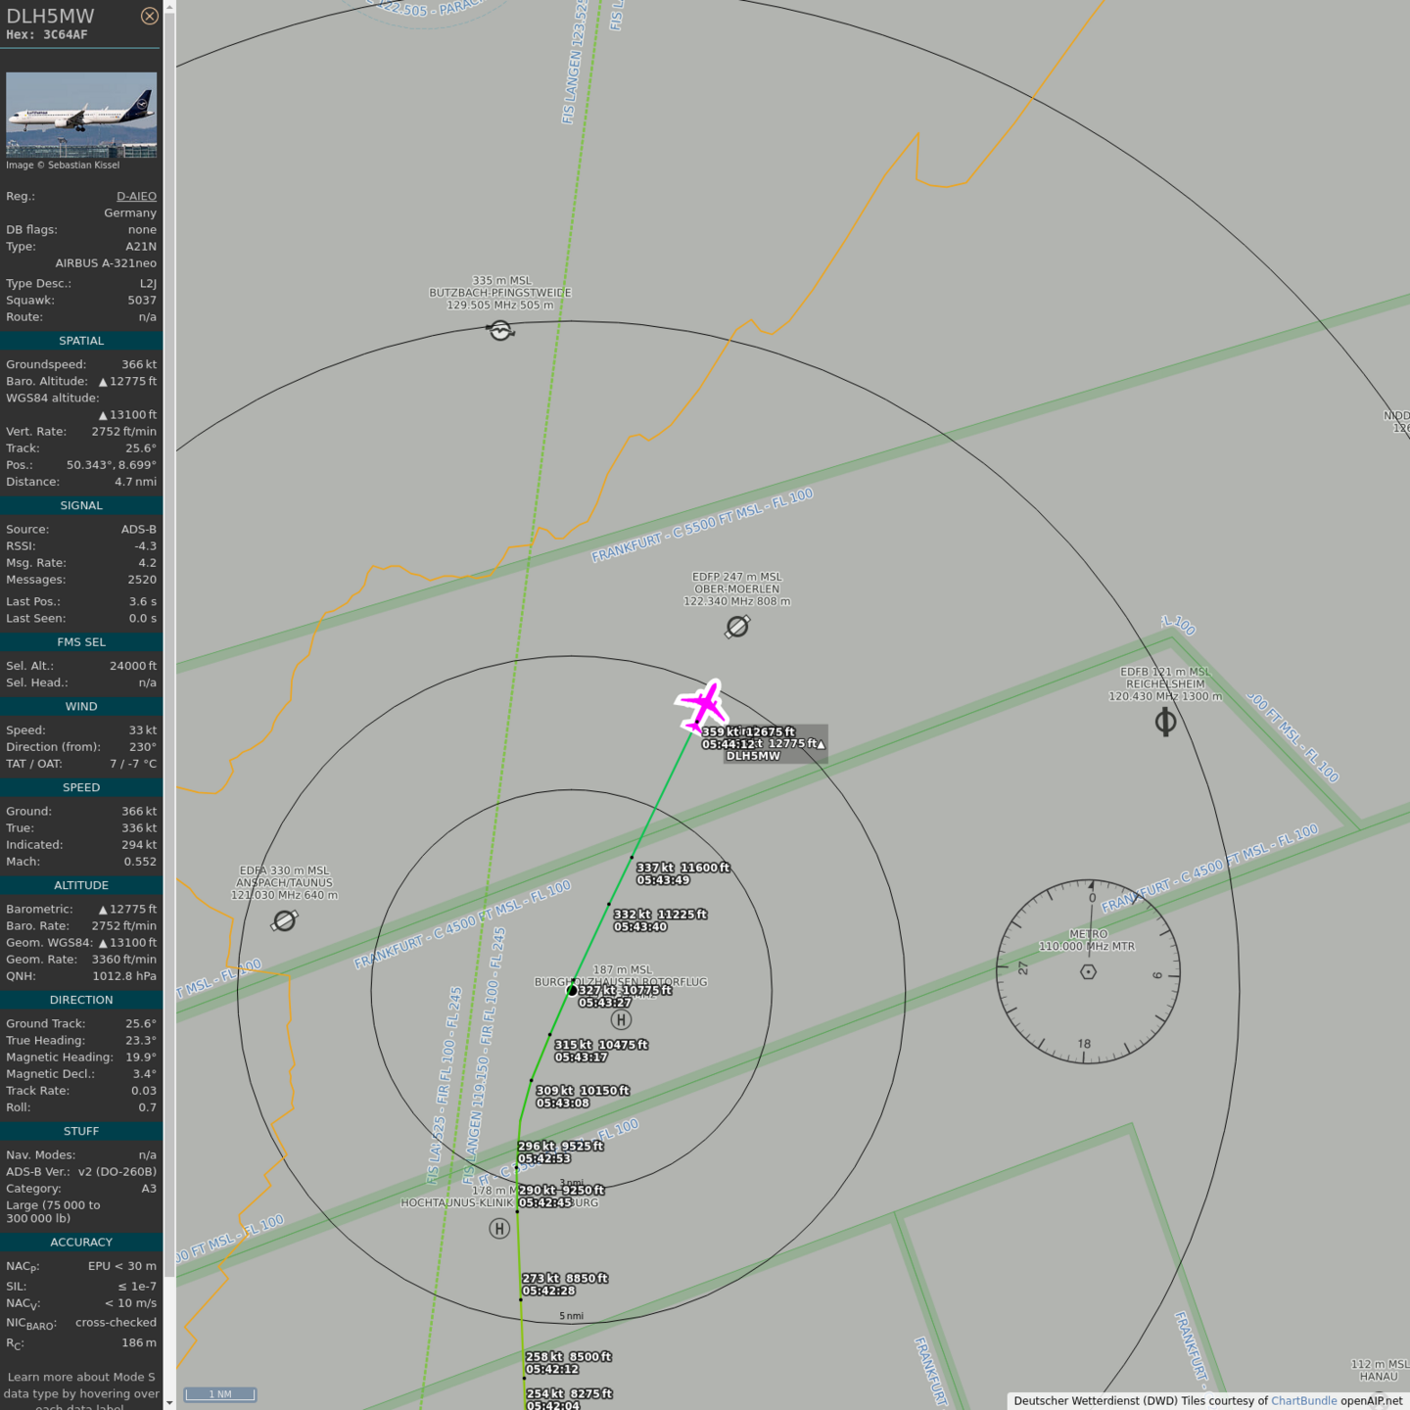The image size is (1410, 1410).
Task: Click the Hochtaunus-Klinik heliport H icon
Action: click(499, 1228)
